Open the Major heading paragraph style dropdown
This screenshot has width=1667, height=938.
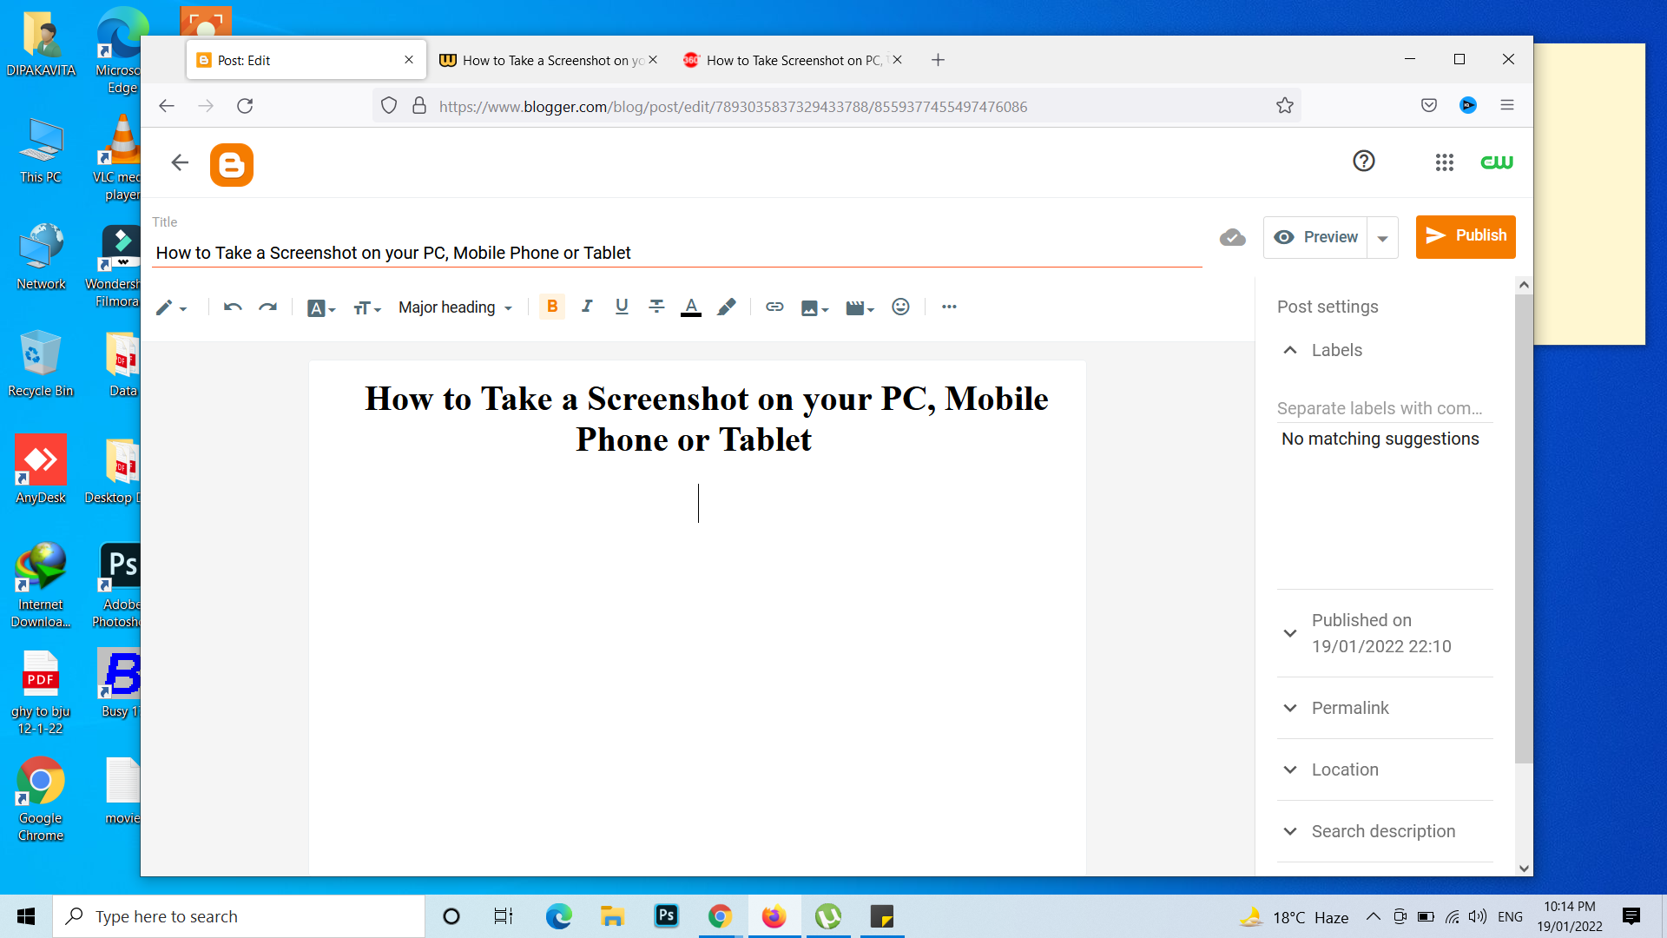click(x=455, y=307)
